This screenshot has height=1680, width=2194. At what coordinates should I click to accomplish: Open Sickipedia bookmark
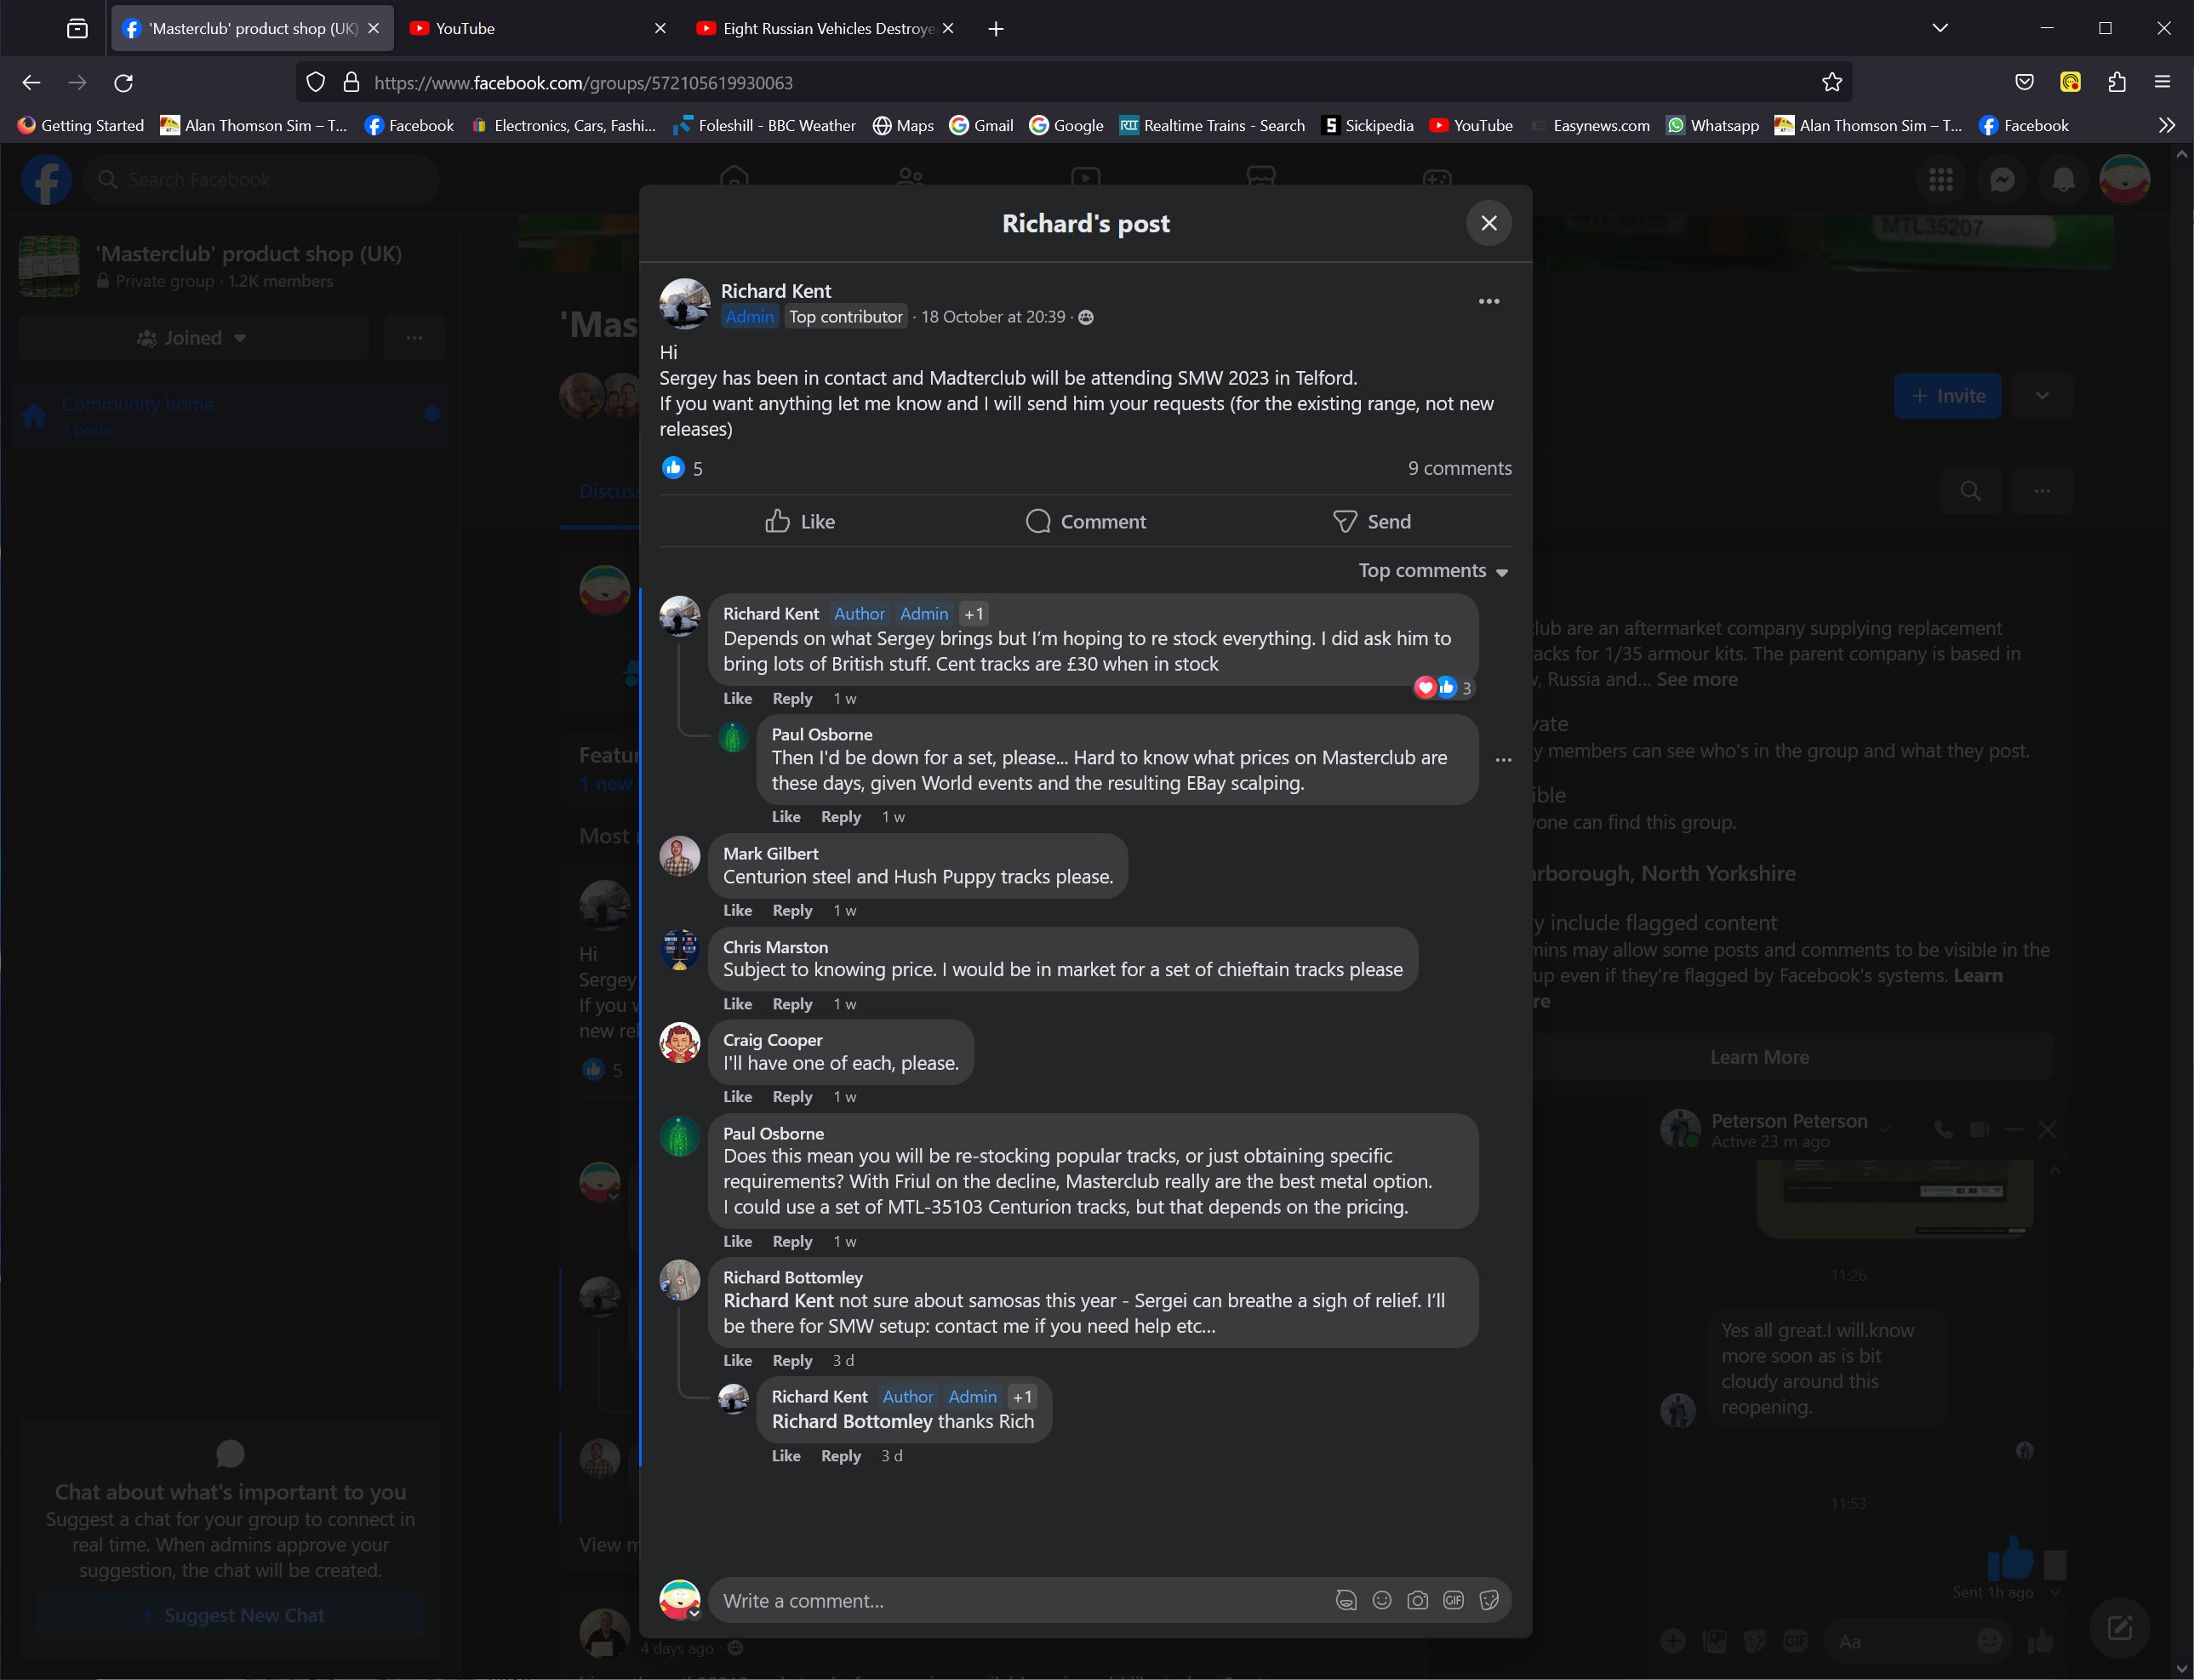pyautogui.click(x=1367, y=125)
